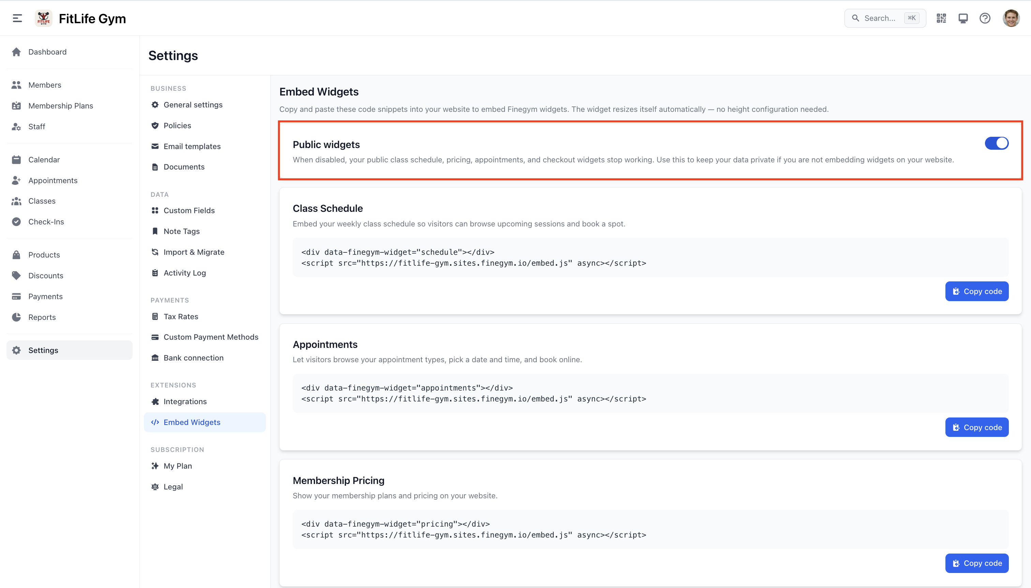
Task: Click the Note Tags bookmark icon
Action: (155, 231)
